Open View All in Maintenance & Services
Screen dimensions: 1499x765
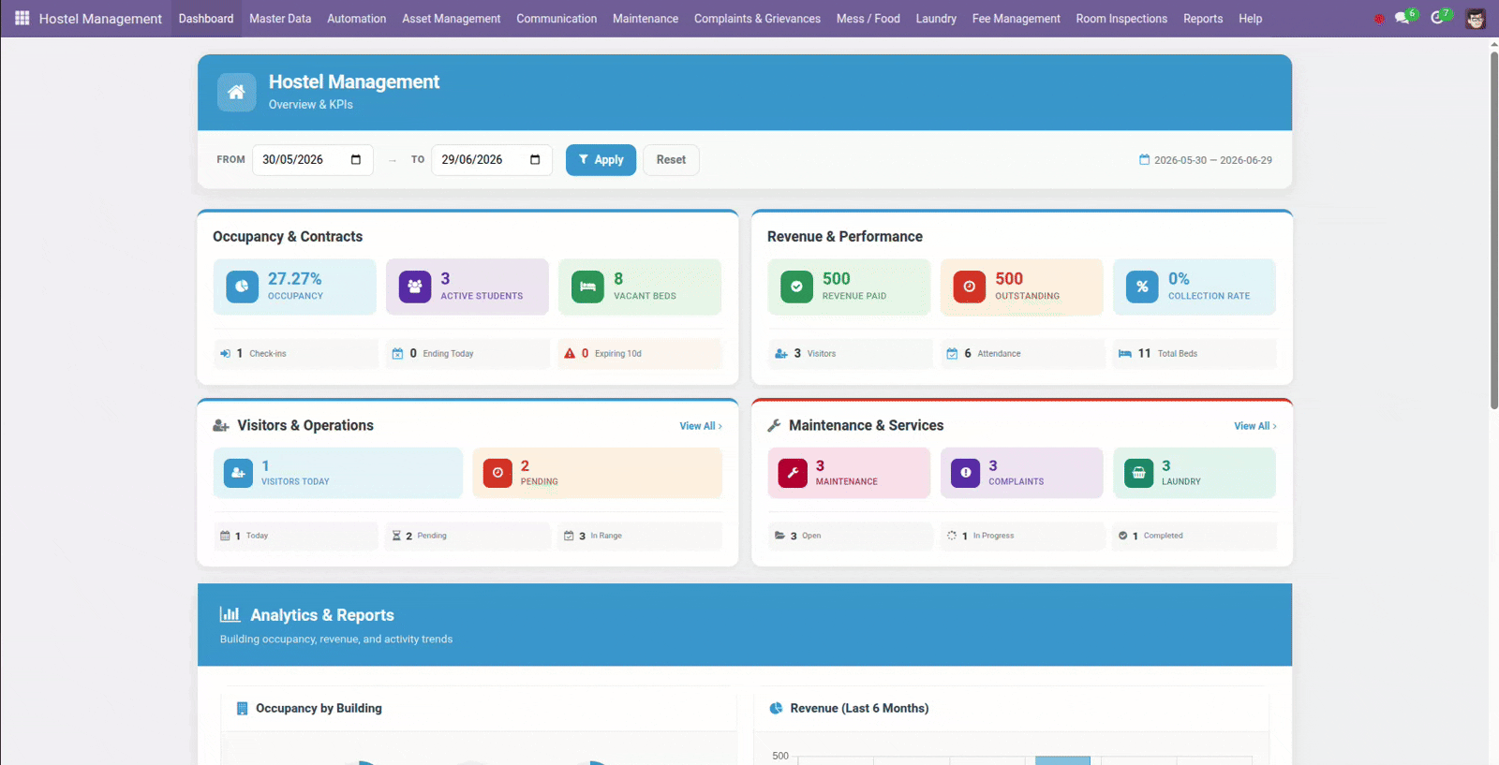[x=1255, y=426]
